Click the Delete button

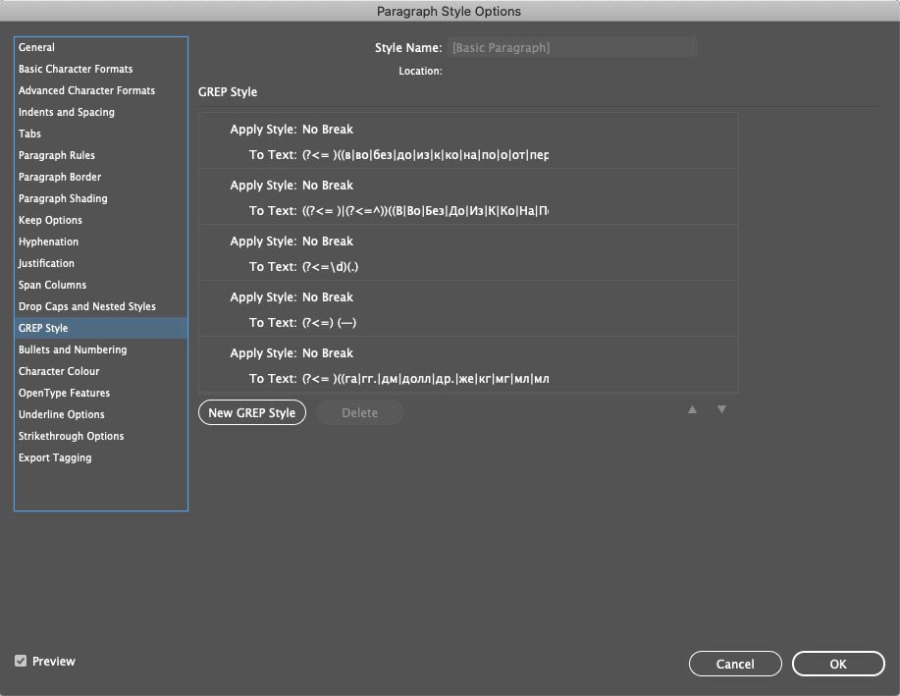(x=360, y=412)
